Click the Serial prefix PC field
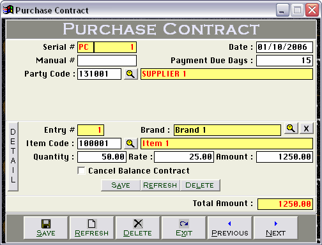The height and width of the screenshot is (245, 322). coord(86,47)
